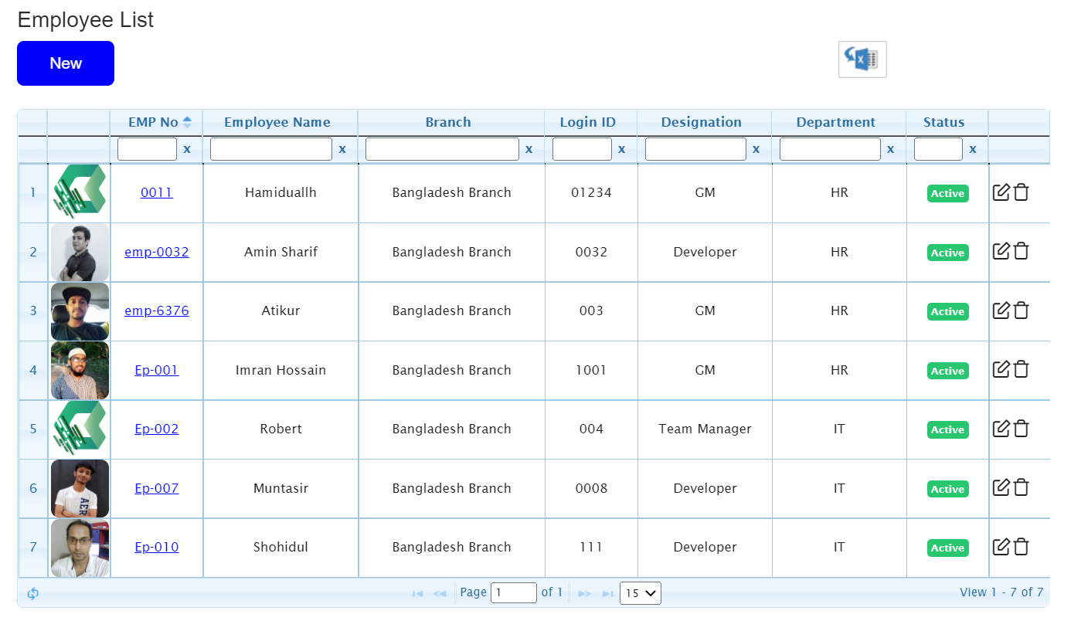Open the Ep-007 employee link
Screen dimensions: 1081x621
[x=157, y=488]
